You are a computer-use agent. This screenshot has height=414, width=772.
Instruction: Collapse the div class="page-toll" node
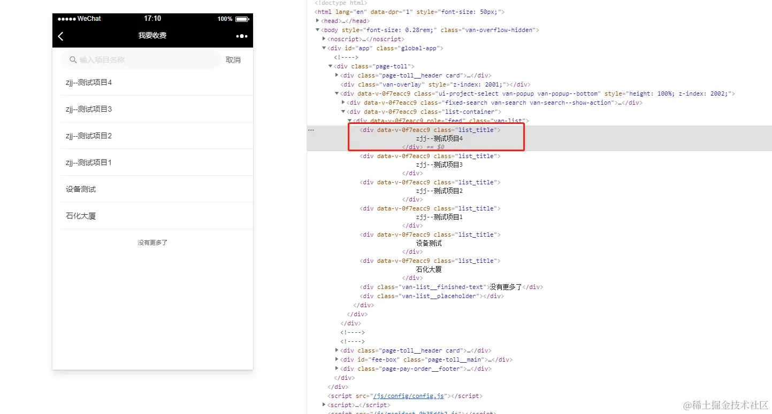331,66
